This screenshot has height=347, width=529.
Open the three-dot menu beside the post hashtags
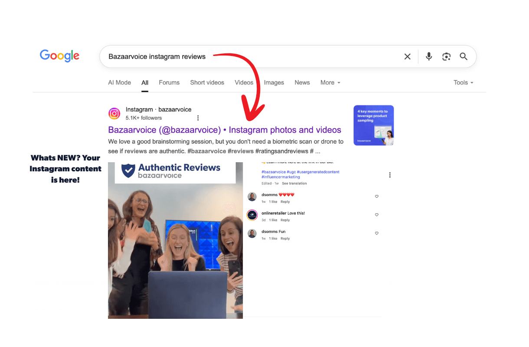pos(390,175)
